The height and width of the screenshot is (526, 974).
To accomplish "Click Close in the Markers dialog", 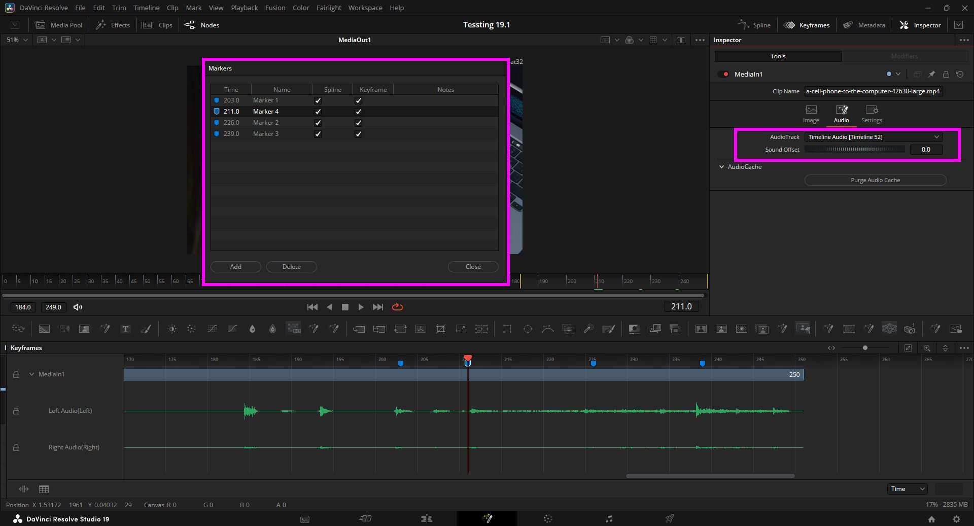I will point(473,267).
